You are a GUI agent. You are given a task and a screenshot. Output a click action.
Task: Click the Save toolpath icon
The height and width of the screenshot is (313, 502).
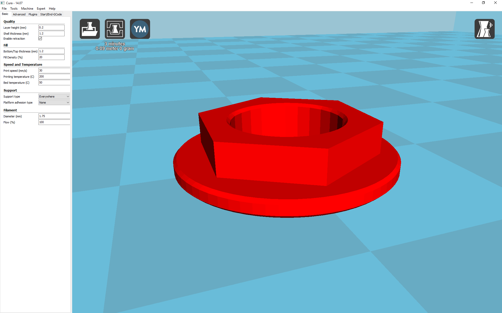pyautogui.click(x=115, y=29)
